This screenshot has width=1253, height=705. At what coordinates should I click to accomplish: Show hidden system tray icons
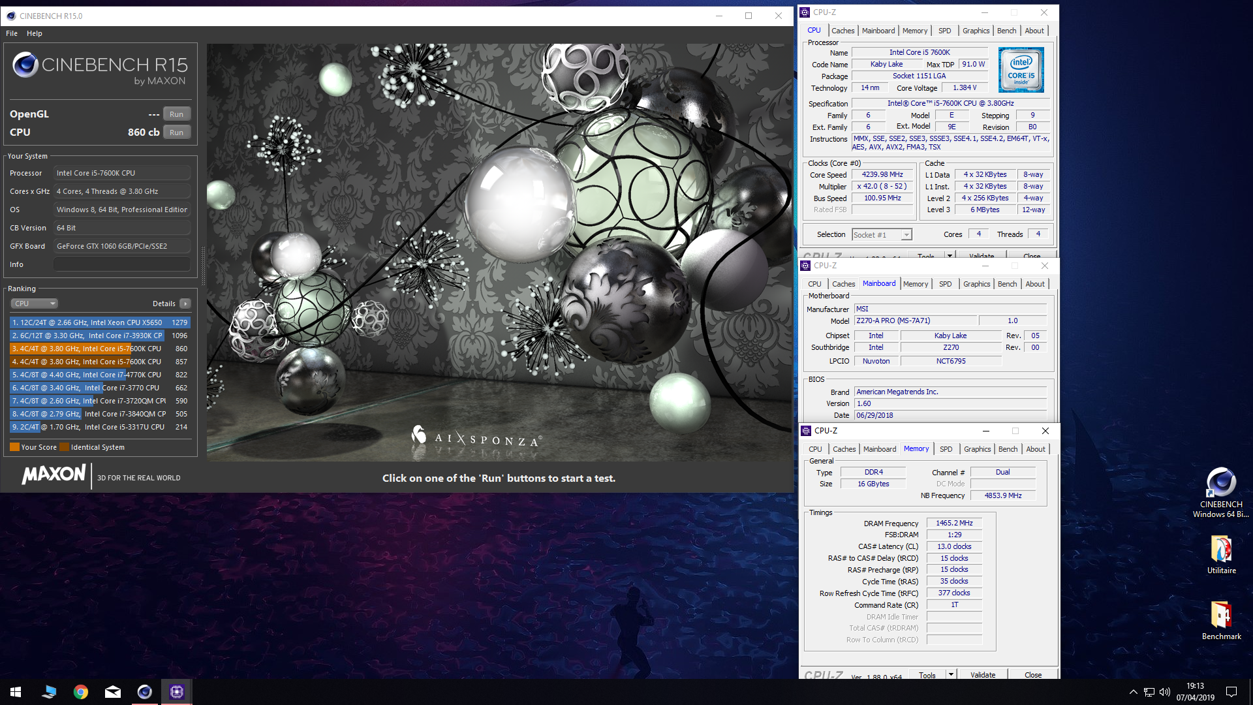click(1134, 692)
